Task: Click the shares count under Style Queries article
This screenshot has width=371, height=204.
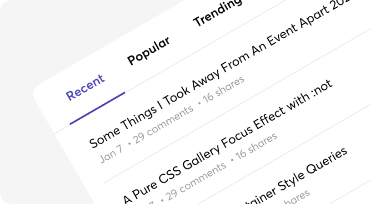Action: pos(296,197)
